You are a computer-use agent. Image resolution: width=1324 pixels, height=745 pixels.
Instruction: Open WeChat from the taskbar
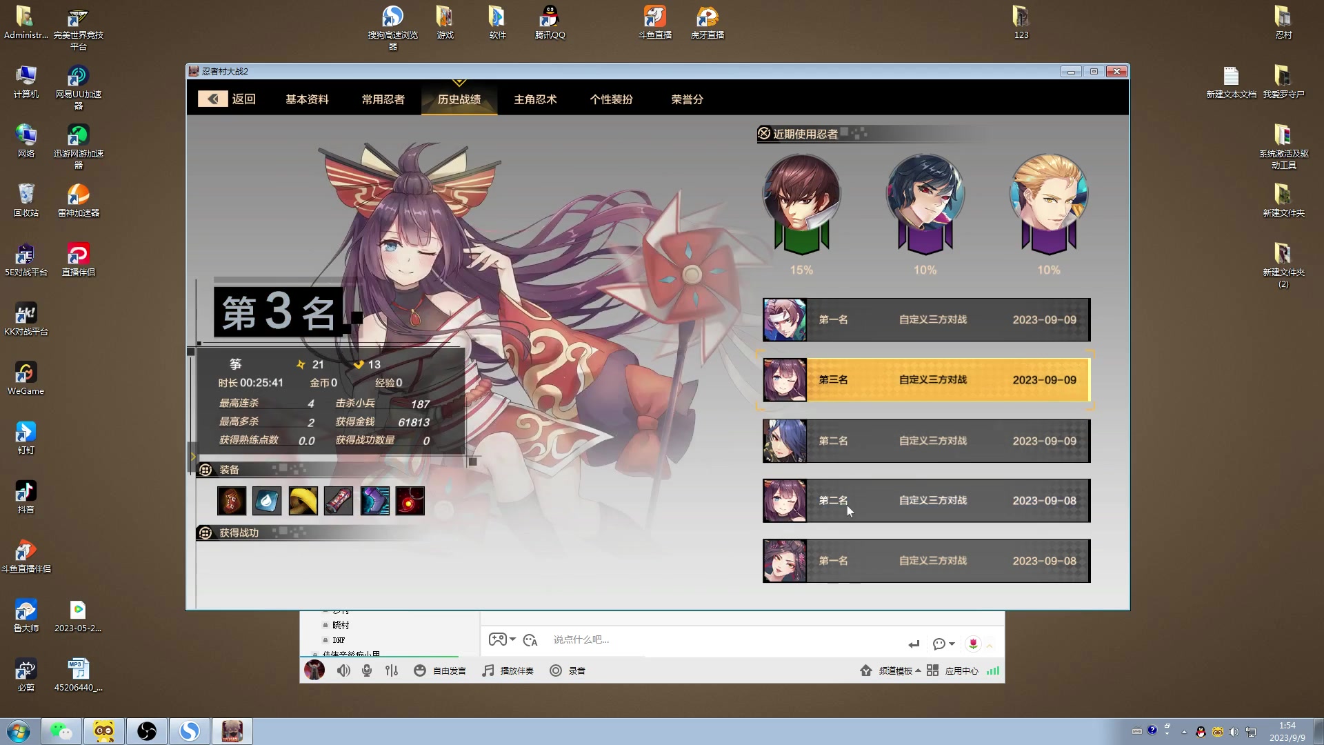coord(61,731)
